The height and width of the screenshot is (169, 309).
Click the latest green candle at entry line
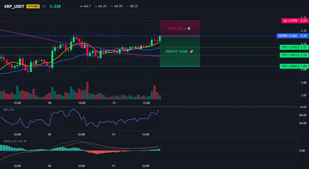click(160, 39)
